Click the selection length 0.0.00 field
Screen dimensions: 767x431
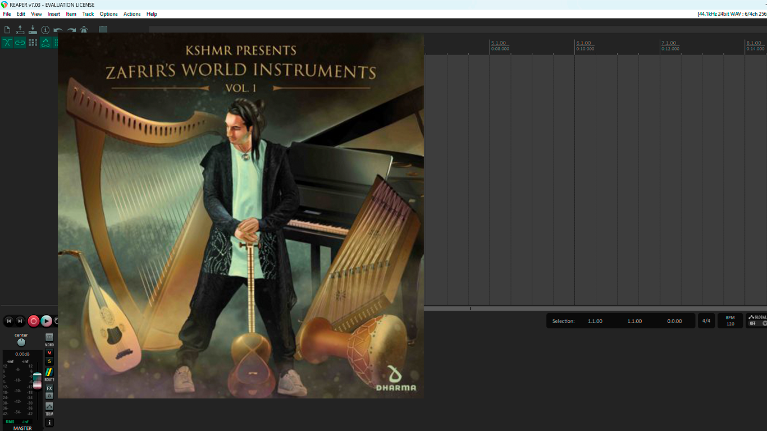click(674, 321)
